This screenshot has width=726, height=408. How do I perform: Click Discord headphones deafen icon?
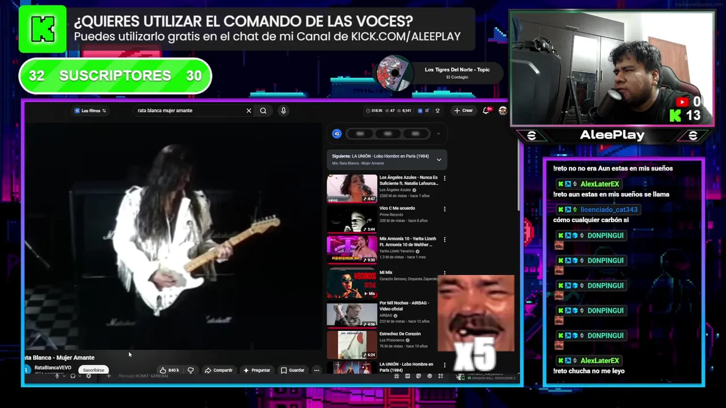coord(73,376)
